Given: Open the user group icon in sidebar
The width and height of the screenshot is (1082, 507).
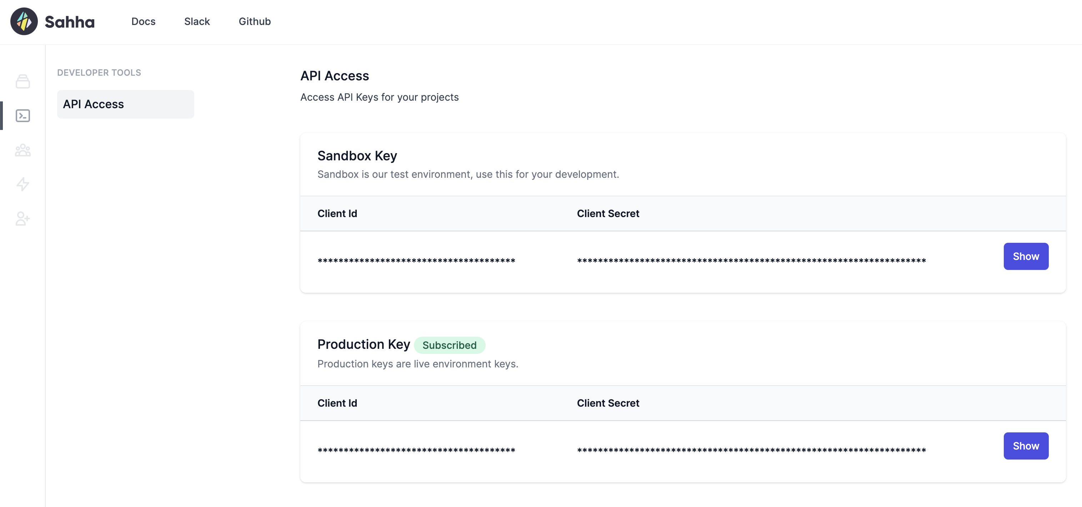Looking at the screenshot, I should [x=23, y=150].
